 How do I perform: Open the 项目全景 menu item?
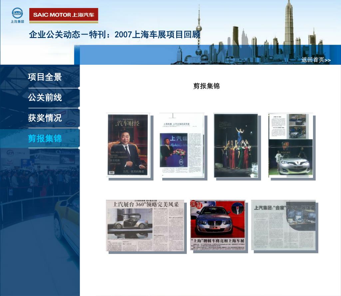[45, 77]
